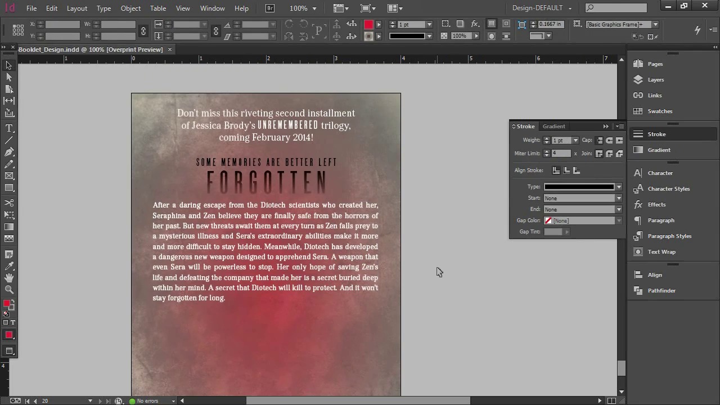Choose the Pencil tool
The image size is (720, 405).
(9, 164)
